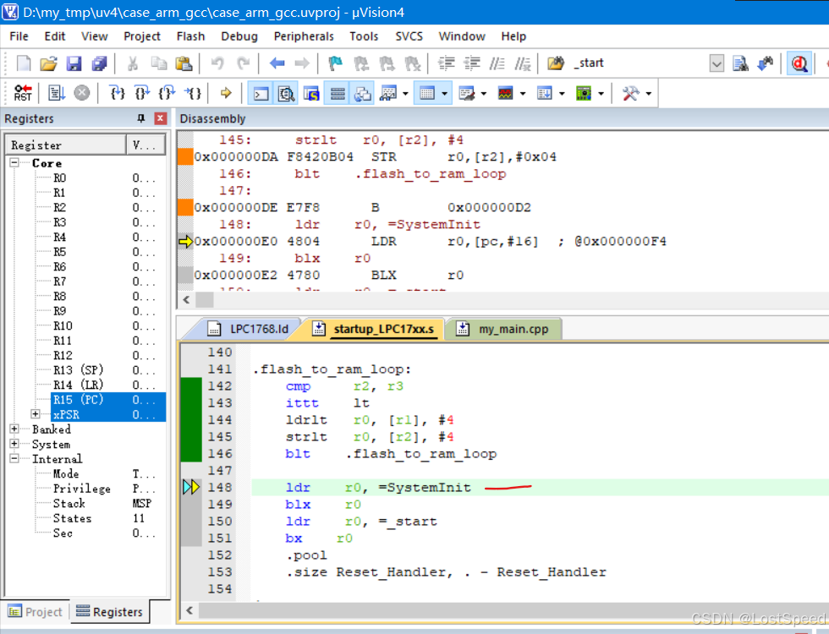
Task: Click disassembly line at address 0x000000E2
Action: [x=328, y=276]
